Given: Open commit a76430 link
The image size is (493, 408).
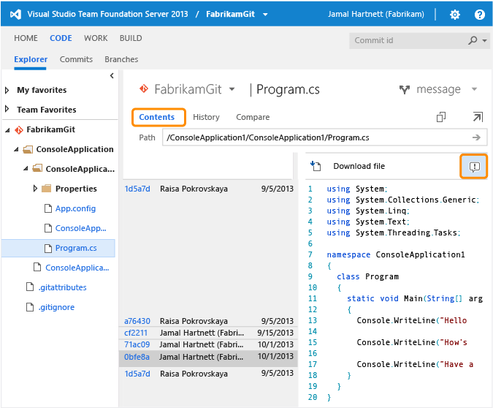Looking at the screenshot, I should click(x=137, y=321).
